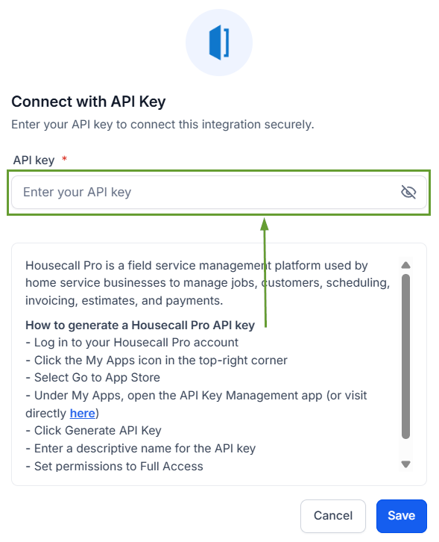Click the instructions panel scrollbar thumb

tap(406, 356)
